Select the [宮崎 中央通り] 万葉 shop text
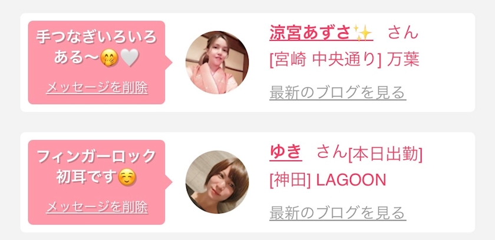The image size is (495, 240). [x=344, y=60]
